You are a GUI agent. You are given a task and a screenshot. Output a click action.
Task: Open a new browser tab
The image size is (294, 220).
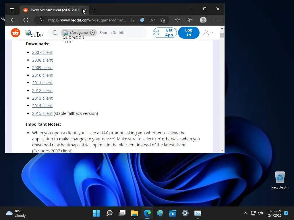94,10
